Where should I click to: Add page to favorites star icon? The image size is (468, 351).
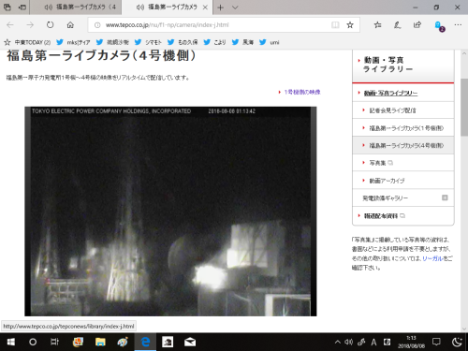tap(350, 25)
